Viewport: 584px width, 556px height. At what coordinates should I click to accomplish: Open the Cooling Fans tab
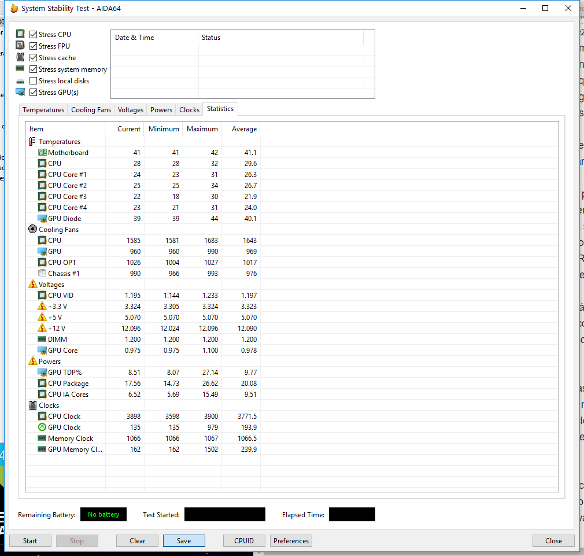point(91,109)
